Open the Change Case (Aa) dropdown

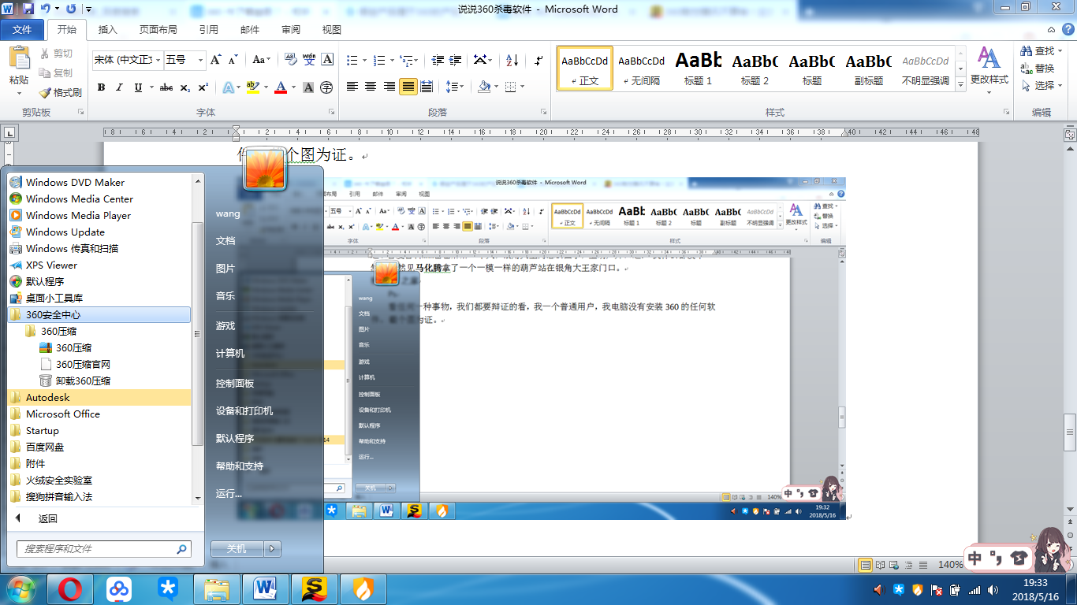tap(262, 60)
